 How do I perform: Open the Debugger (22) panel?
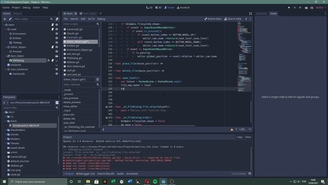[x=86, y=174]
